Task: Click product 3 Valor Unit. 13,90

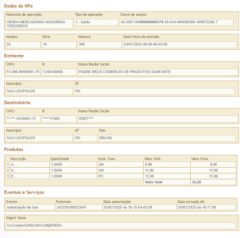Action: tap(167, 176)
